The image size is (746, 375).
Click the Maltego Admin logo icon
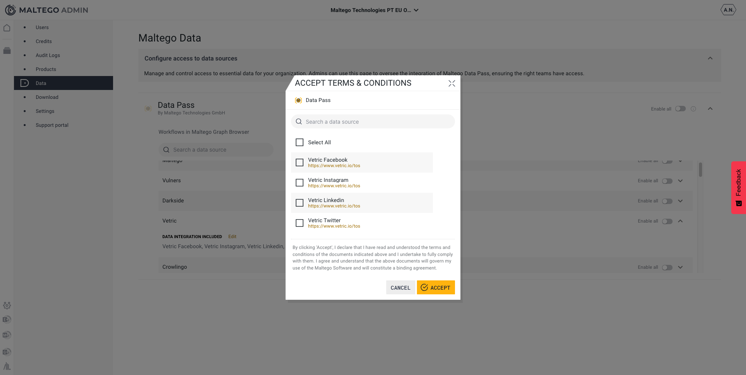coord(10,10)
